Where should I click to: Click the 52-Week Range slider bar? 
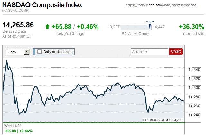135,27
